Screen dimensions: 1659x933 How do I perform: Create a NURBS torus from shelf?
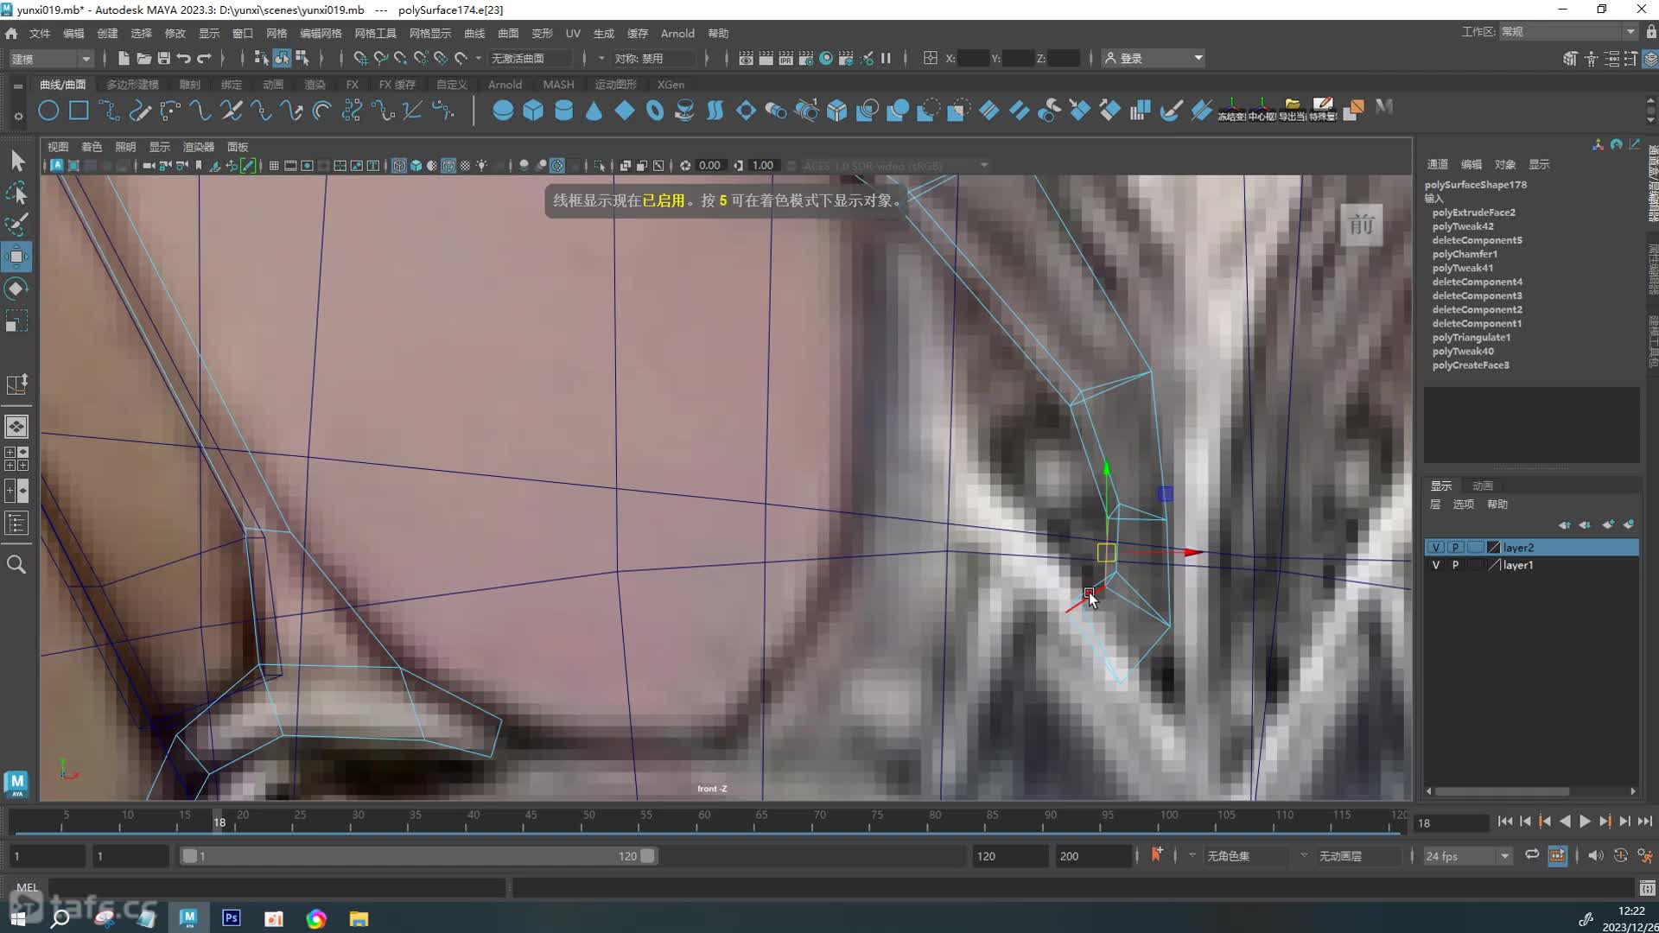click(x=655, y=111)
